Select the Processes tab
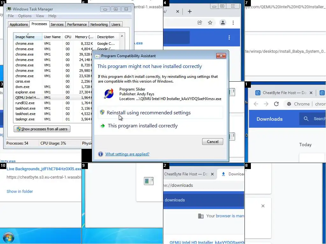This screenshot has height=244, width=326. pyautogui.click(x=39, y=24)
